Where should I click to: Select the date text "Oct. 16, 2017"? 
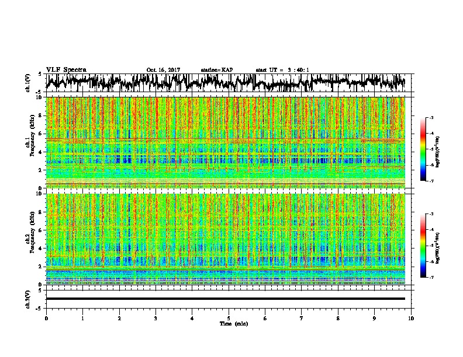point(163,70)
